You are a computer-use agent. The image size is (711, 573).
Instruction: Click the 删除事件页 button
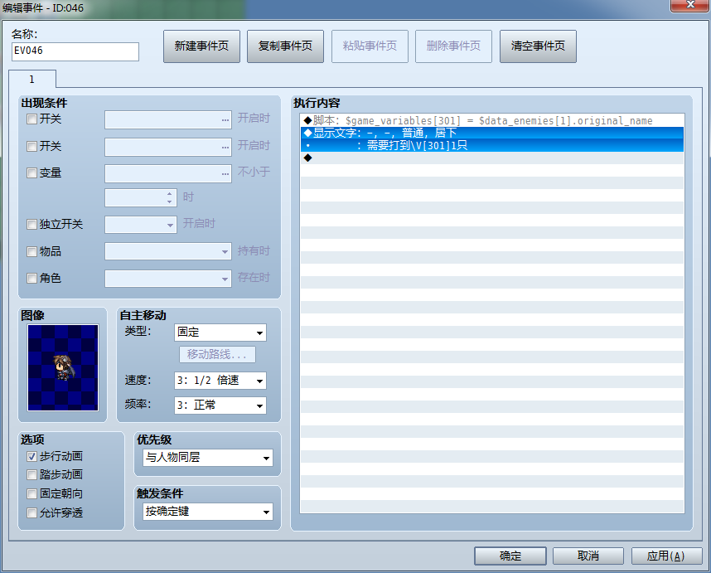point(453,46)
